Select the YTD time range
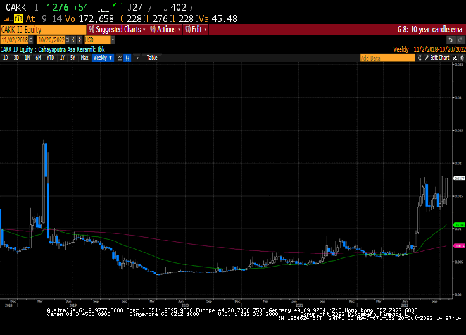466x335 pixels. coord(50,58)
